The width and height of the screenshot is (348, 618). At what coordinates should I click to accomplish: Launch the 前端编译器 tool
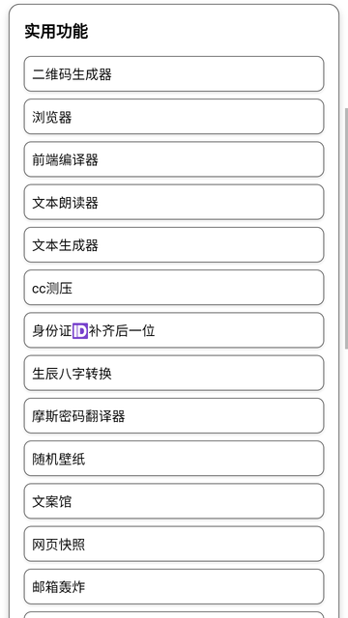click(174, 159)
